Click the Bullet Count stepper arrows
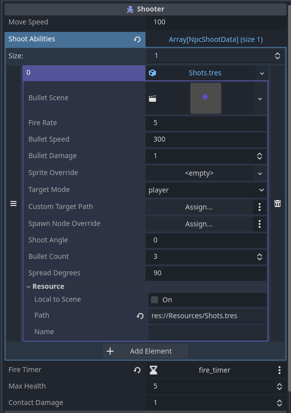 click(260, 257)
